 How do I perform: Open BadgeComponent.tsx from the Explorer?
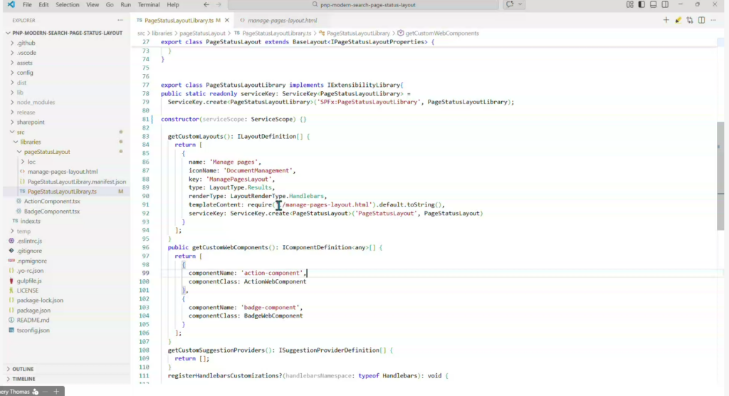tap(51, 212)
